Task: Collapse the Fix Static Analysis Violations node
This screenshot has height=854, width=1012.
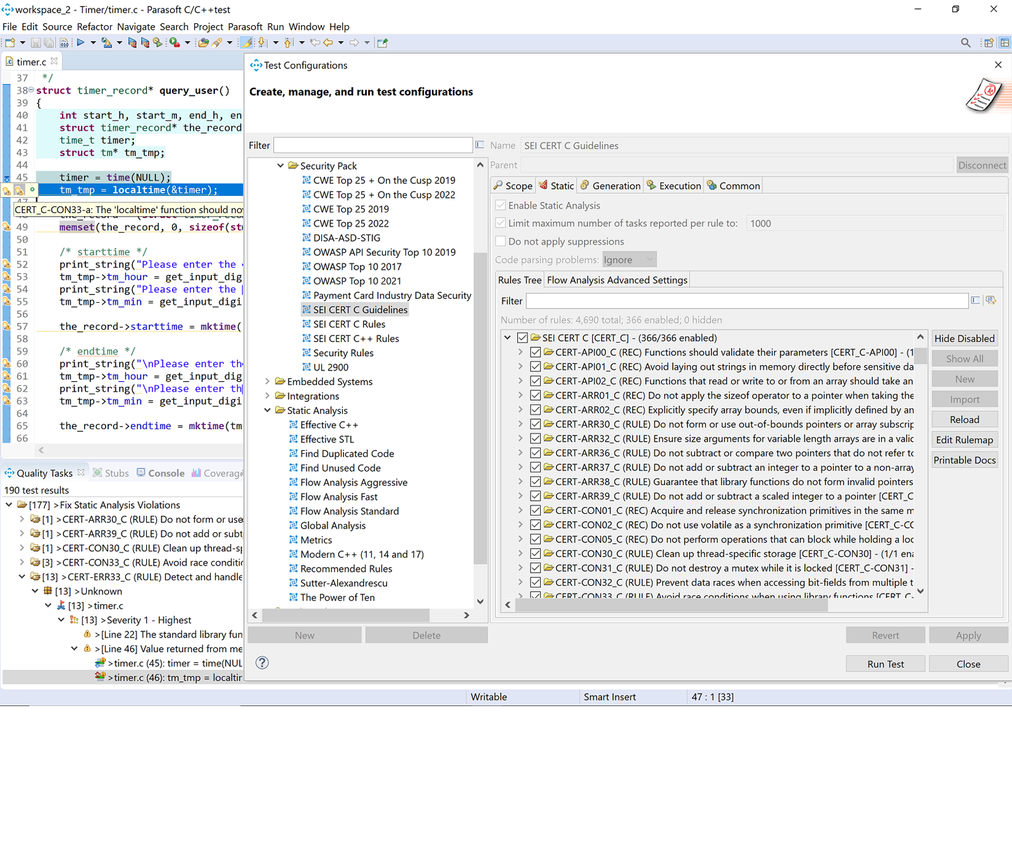Action: coord(9,504)
